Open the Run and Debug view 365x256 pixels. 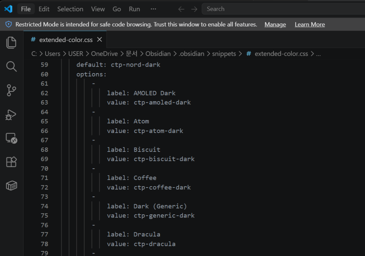[x=11, y=115]
